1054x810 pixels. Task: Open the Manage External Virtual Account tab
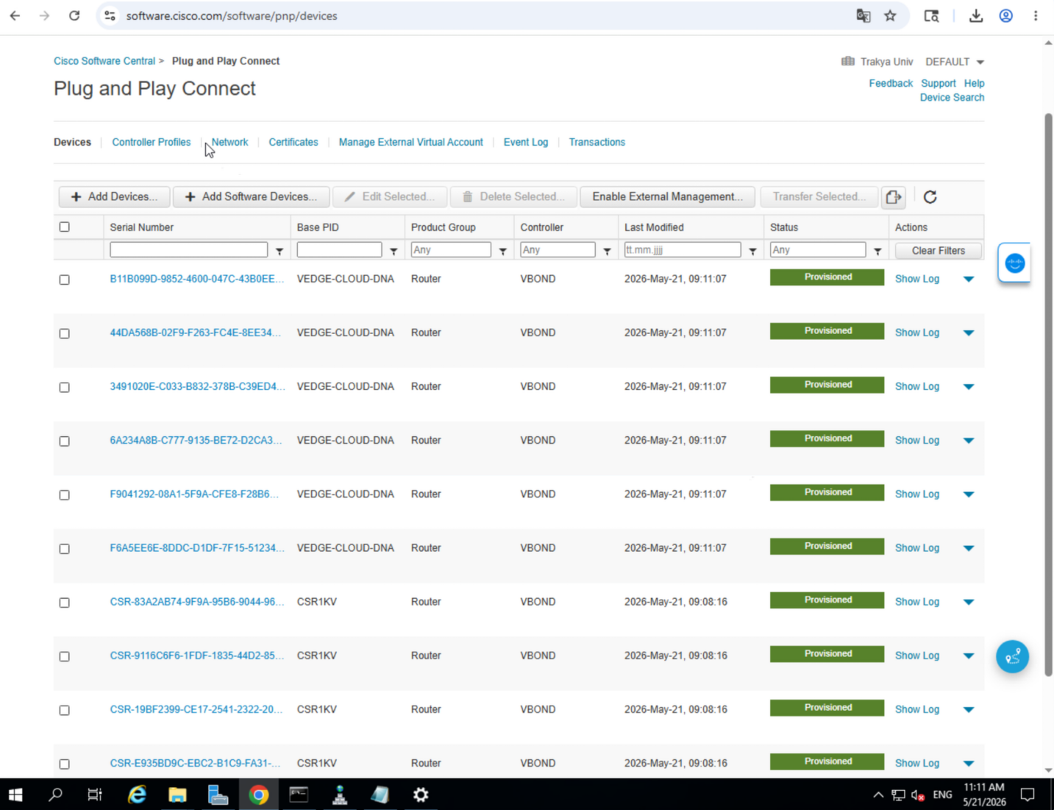(x=410, y=142)
